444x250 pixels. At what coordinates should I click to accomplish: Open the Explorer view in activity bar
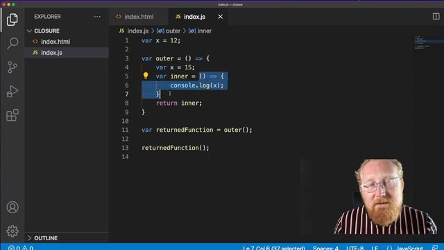click(12, 19)
